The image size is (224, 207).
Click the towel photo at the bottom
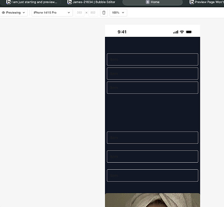coord(153,200)
